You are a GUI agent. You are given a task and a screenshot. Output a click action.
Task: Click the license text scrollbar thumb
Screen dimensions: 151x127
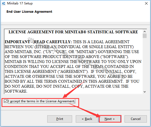pyautogui.click(x=145, y=36)
